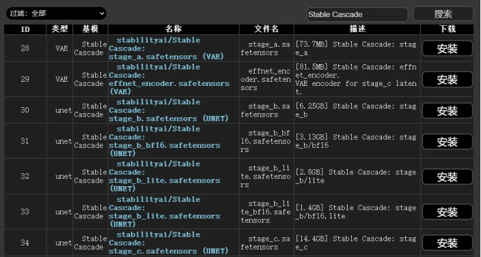Click Stable Cascade base cell, row 31
Image resolution: width=481 pixels, height=257 pixels.
coord(90,141)
